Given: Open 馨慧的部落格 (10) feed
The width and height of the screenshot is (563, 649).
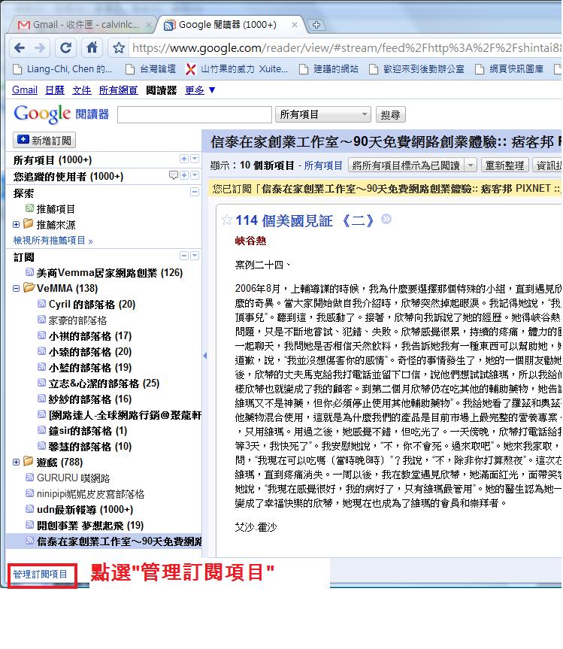Looking at the screenshot, I should [x=89, y=447].
